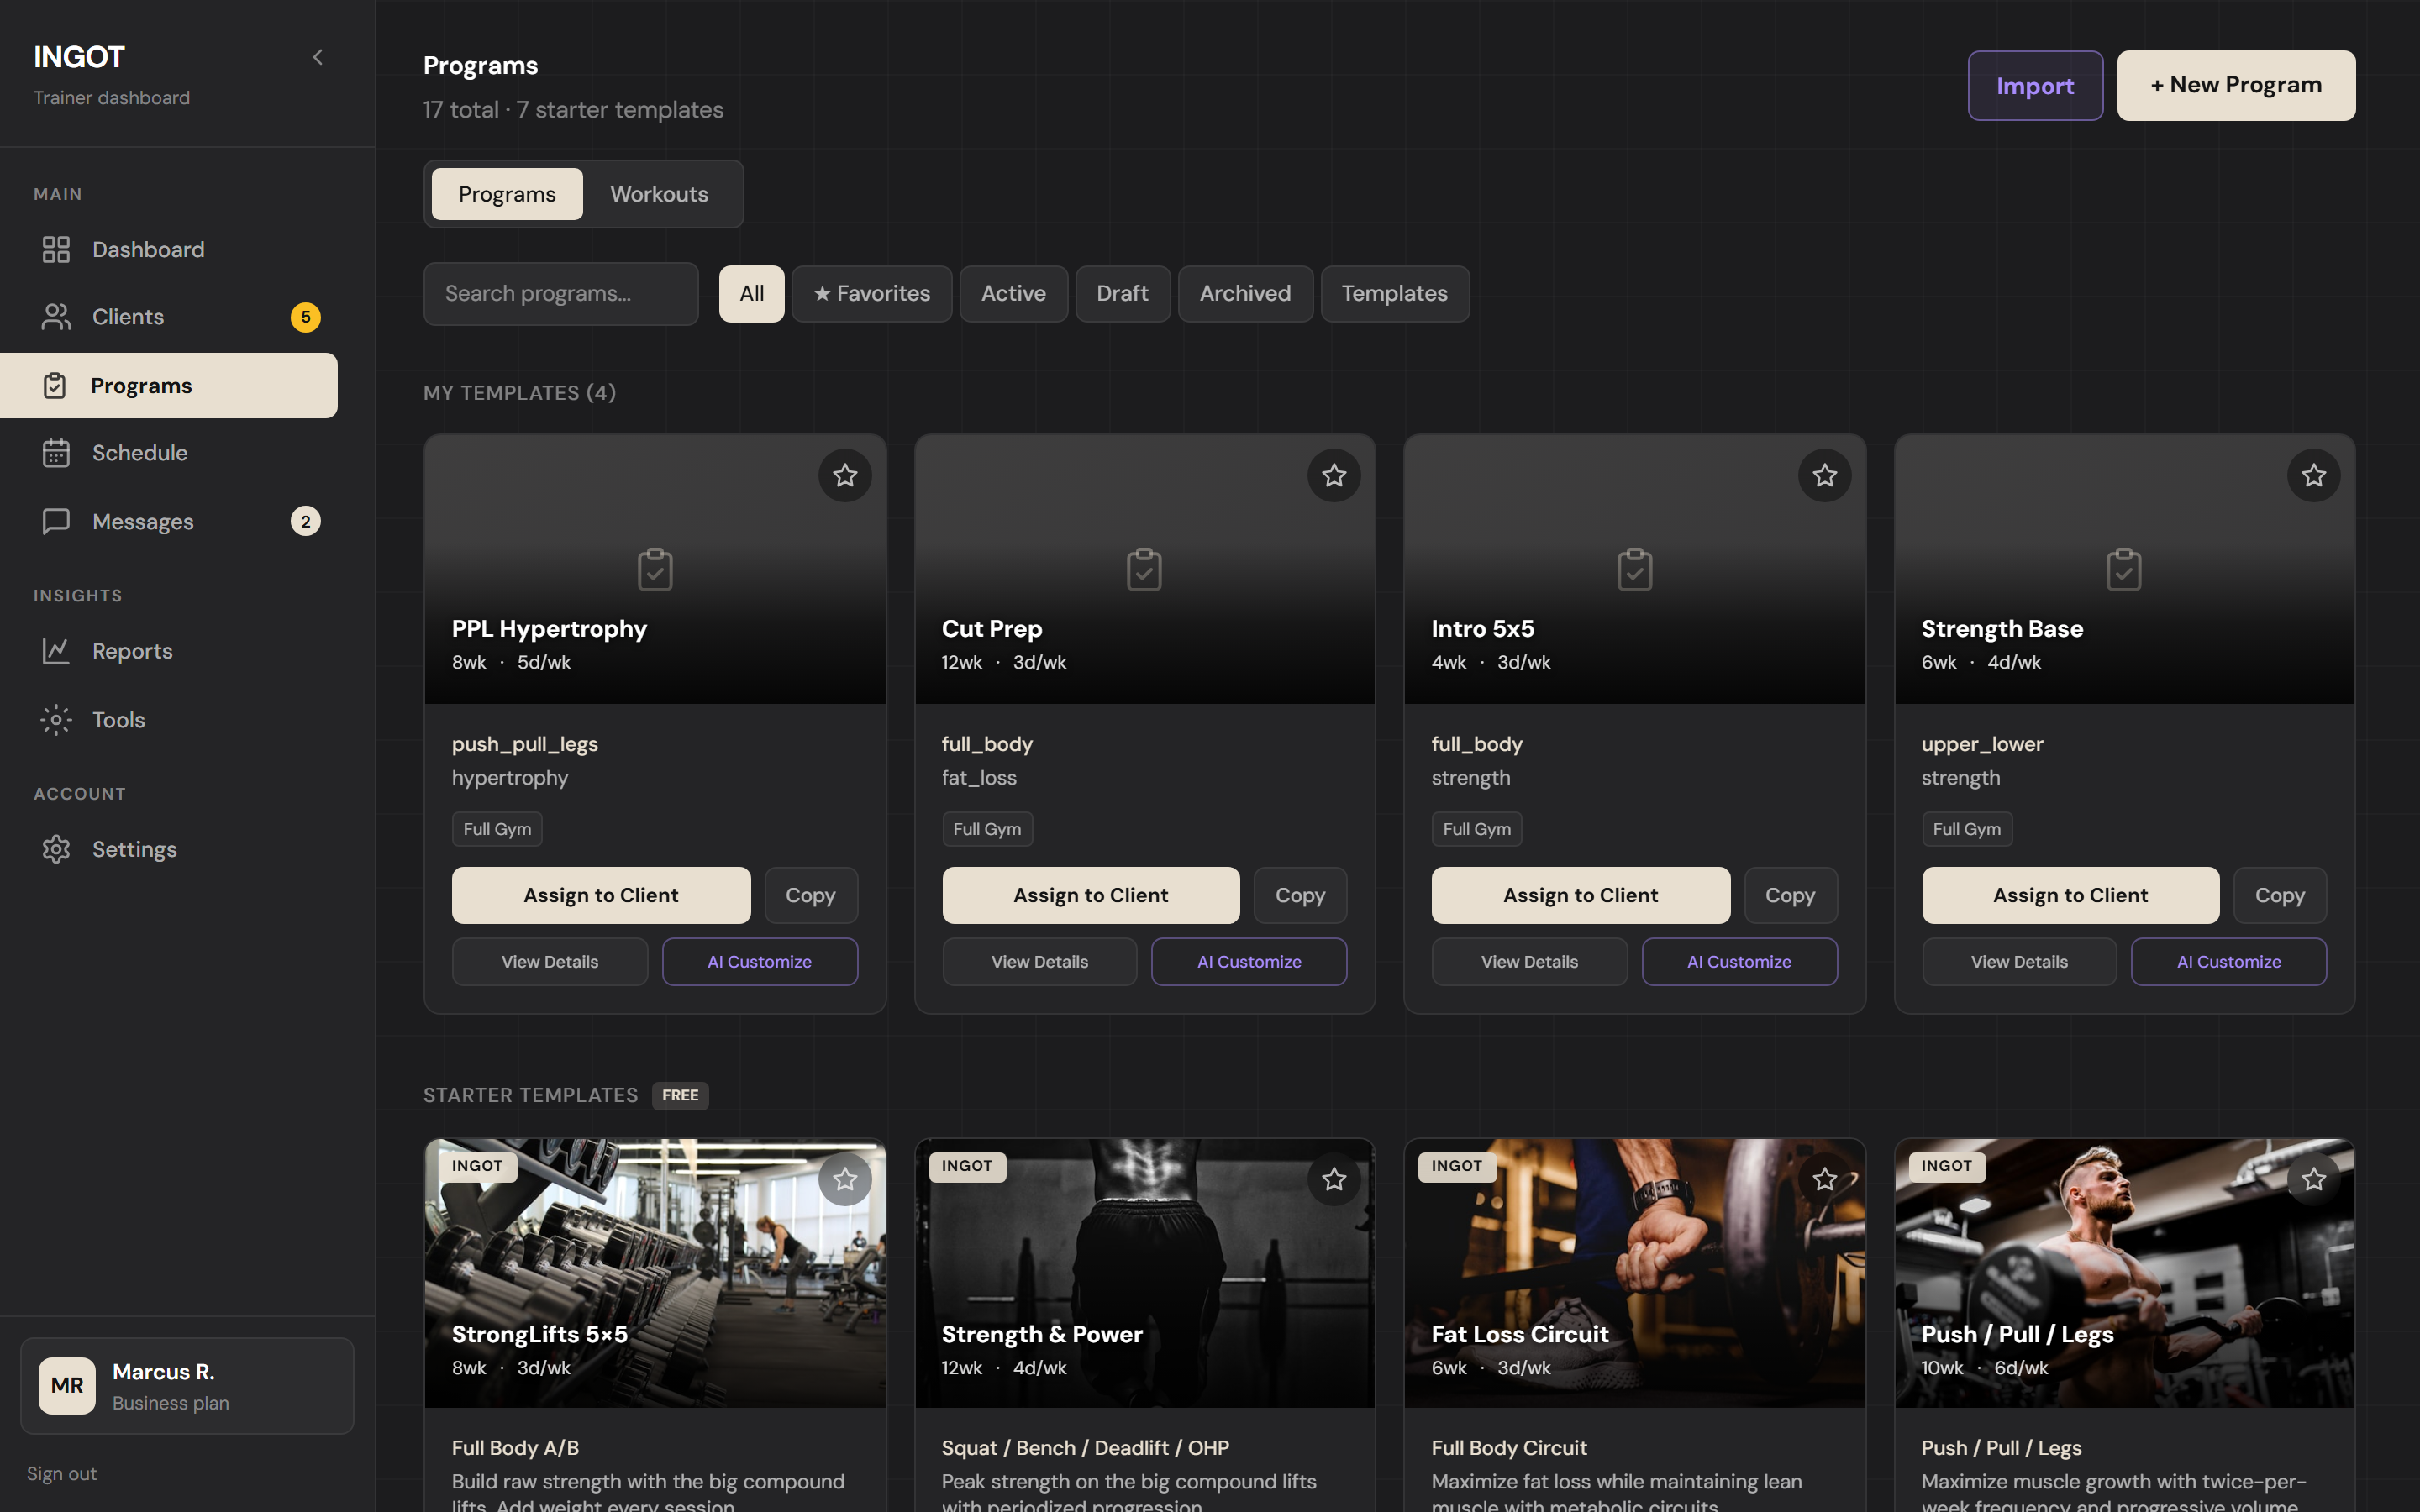Click the Clients people icon
Screen dimensions: 2420x1512
click(56, 317)
